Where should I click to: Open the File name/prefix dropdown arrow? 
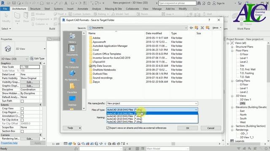tap(196, 104)
